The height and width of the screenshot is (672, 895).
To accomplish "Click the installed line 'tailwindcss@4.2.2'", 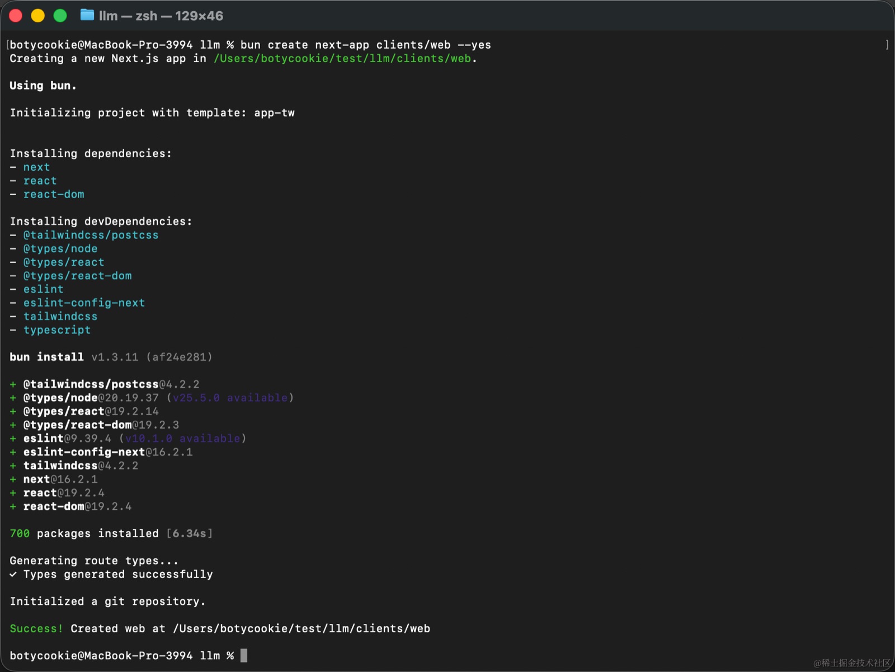I will coord(81,466).
